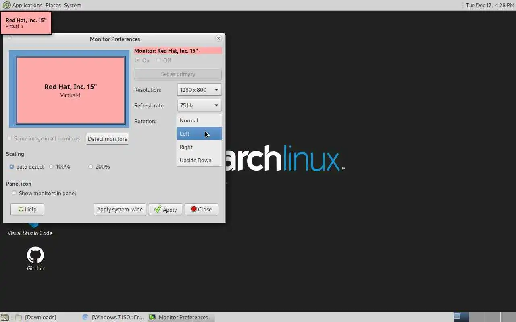This screenshot has height=322, width=516.
Task: Click the red Close button
Action: click(x=201, y=209)
